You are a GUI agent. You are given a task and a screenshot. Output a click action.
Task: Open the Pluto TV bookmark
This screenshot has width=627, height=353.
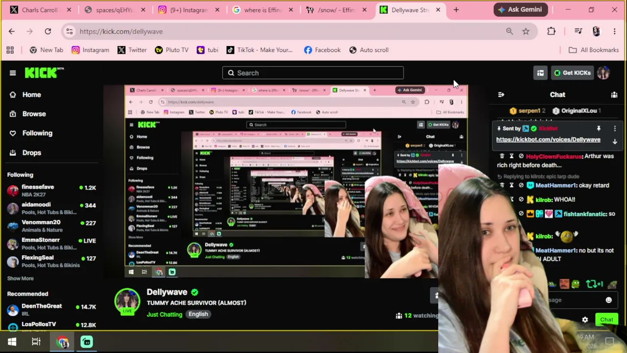point(171,50)
